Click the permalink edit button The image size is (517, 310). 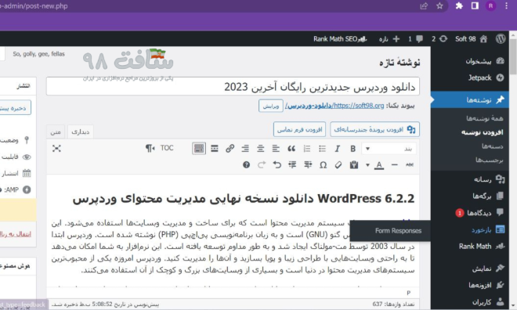point(271,106)
